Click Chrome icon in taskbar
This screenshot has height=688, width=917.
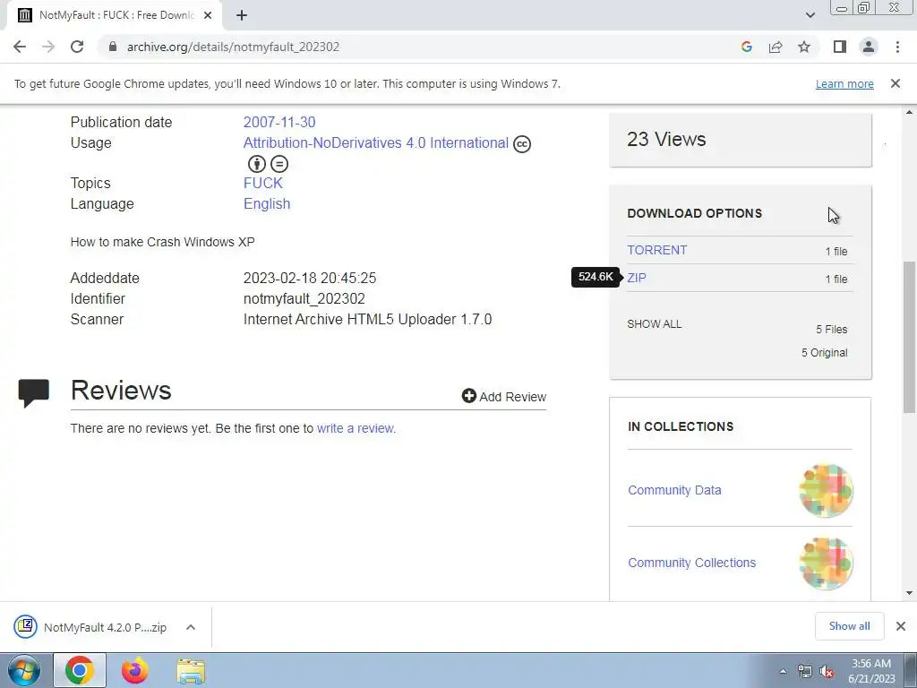pyautogui.click(x=80, y=670)
